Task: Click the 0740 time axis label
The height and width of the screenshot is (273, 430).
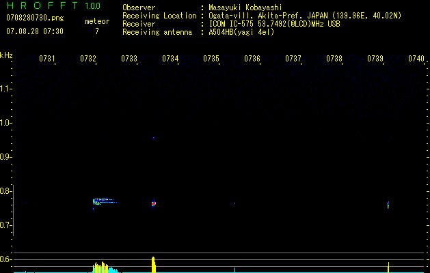Action: tap(416, 59)
